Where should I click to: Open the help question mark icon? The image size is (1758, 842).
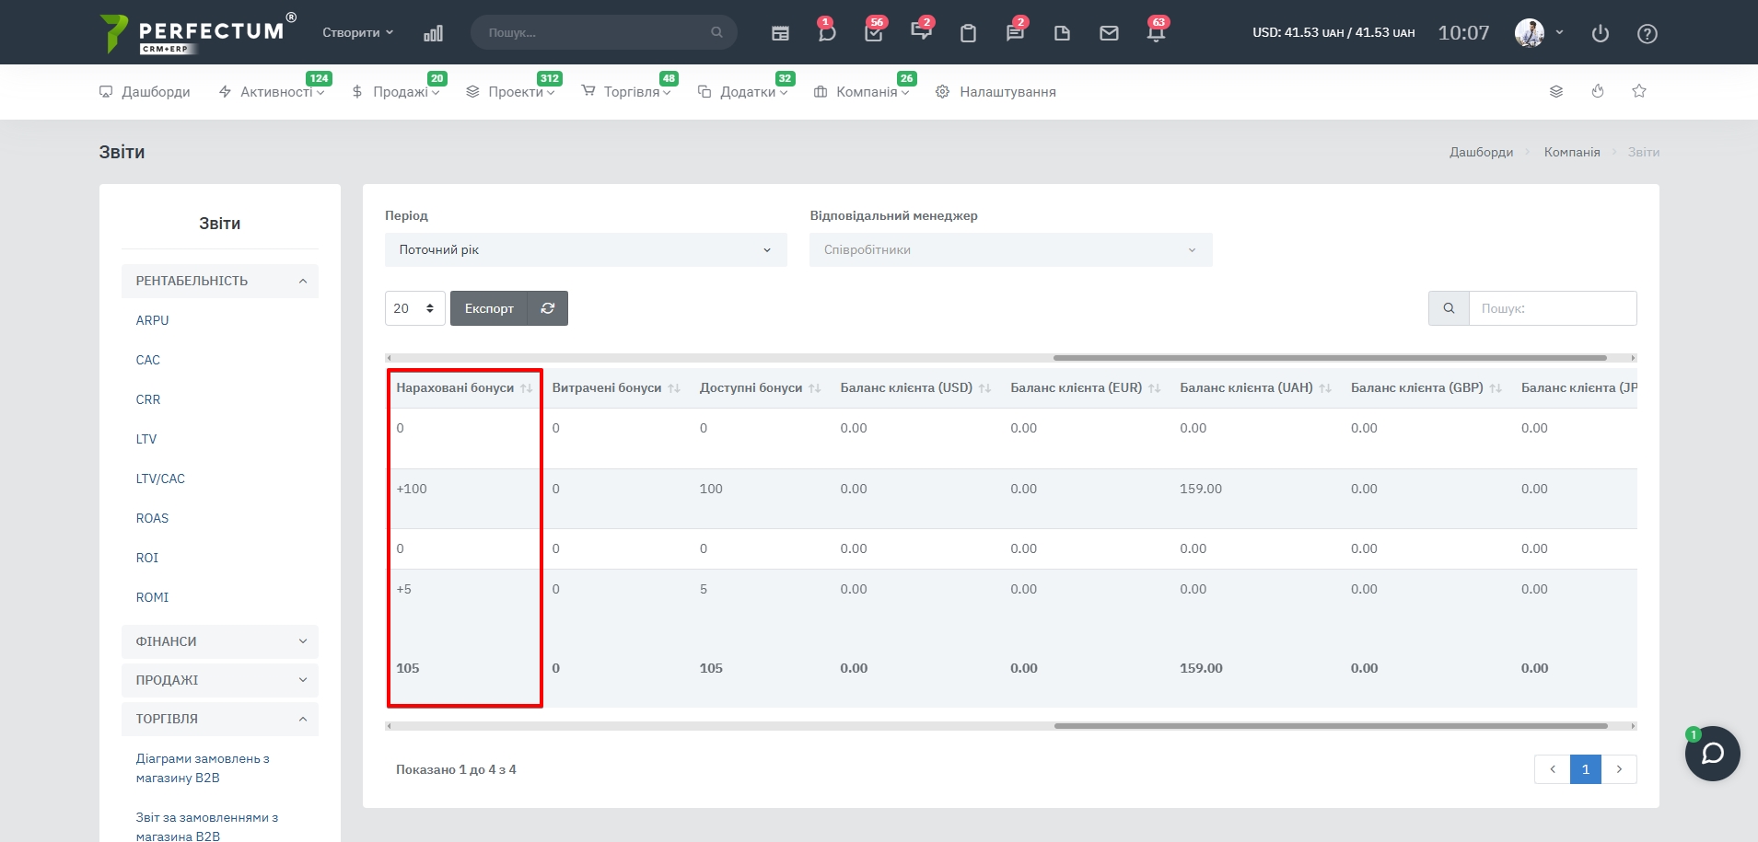pos(1647,33)
